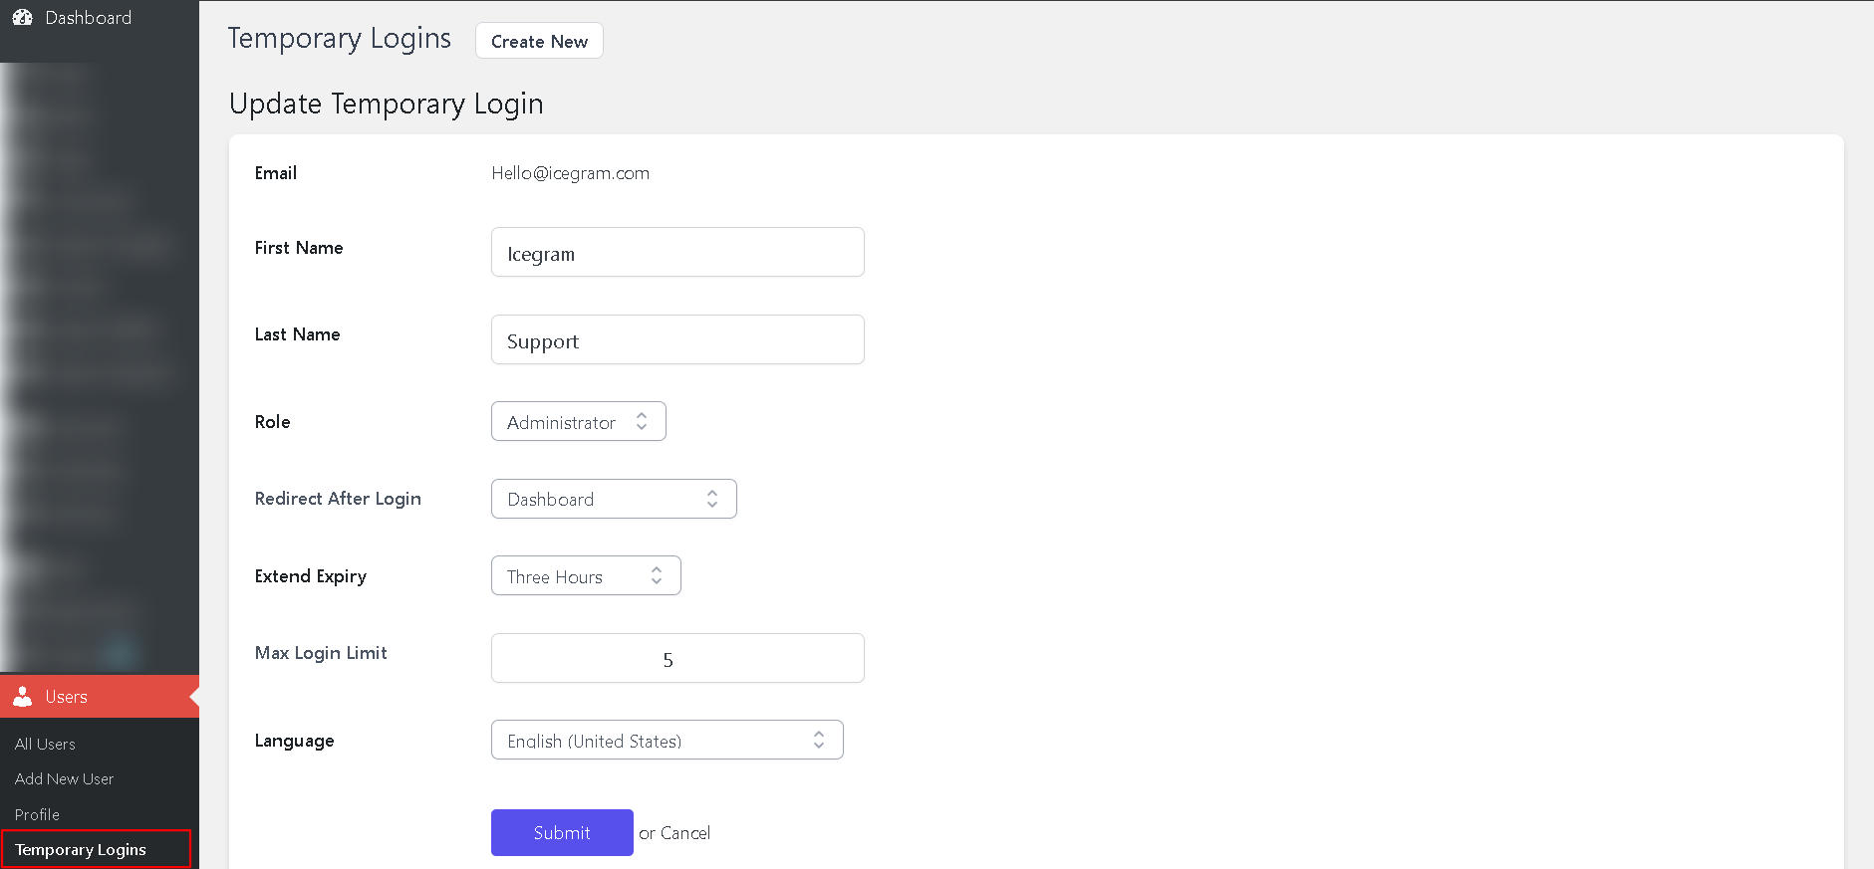Go to All Users submenu

[45, 745]
